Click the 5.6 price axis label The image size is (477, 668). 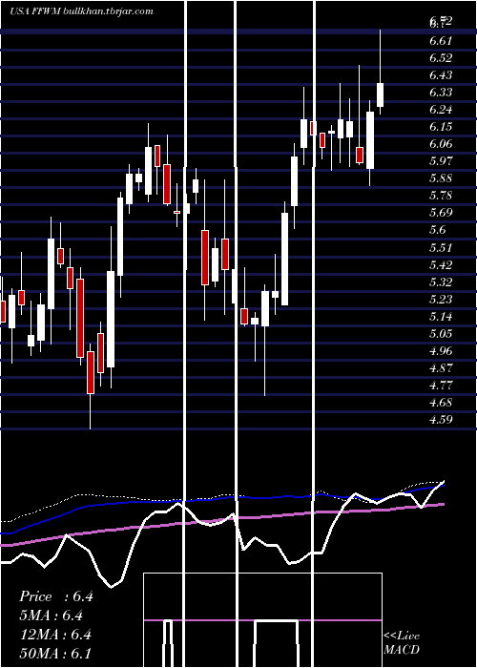[438, 230]
